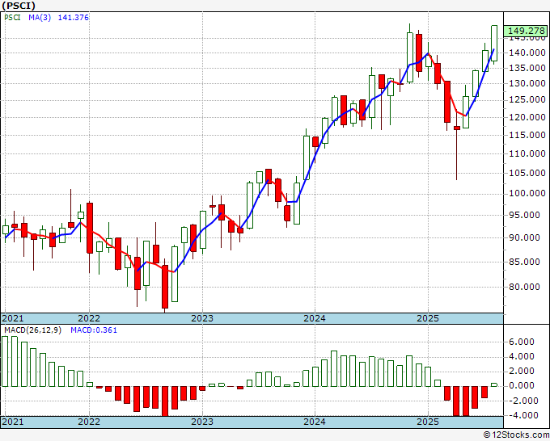Click 2023 on the price chart timeline

pyautogui.click(x=202, y=318)
